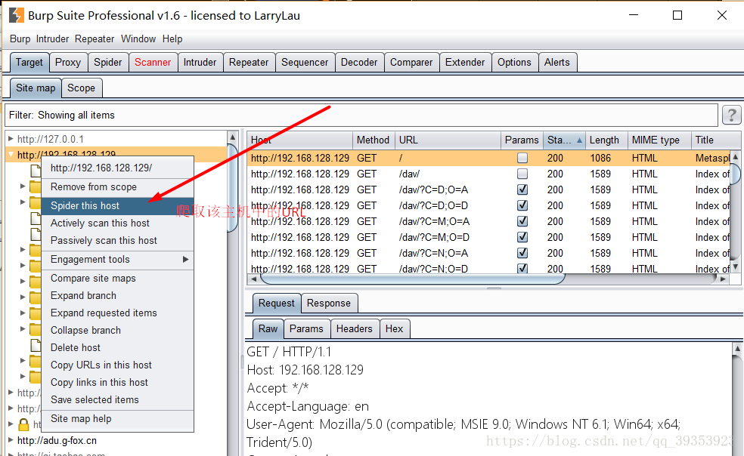Toggle Params checkbox for /dav/?C=M;O=A row
The height and width of the screenshot is (456, 744).
pos(522,221)
